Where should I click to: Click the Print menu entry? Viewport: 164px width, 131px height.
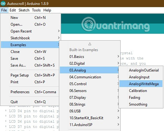tap(30, 82)
